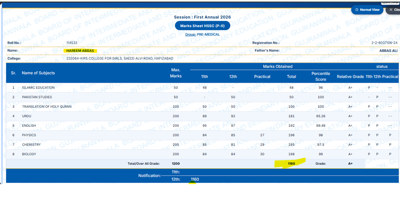Select BIOLOGY subject row
This screenshot has width=400, height=197.
(202, 154)
